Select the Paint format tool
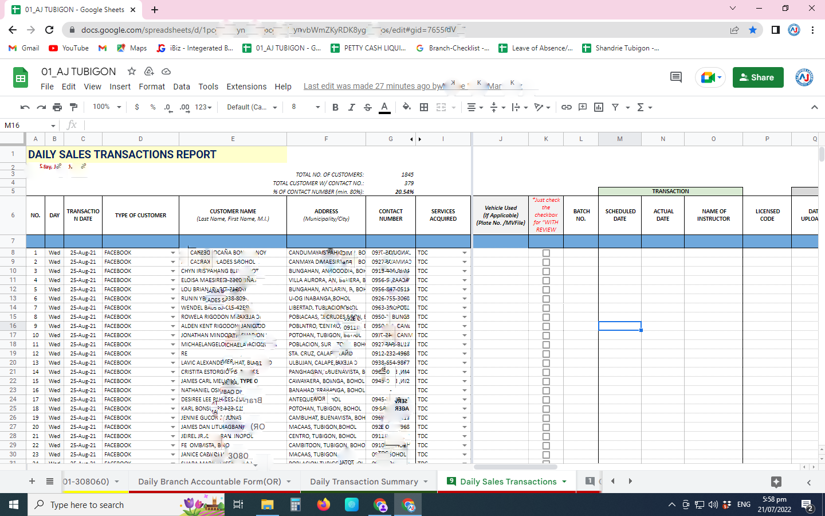 (x=73, y=107)
